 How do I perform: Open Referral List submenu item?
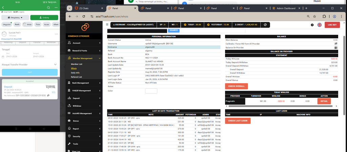pyautogui.click(x=76, y=77)
